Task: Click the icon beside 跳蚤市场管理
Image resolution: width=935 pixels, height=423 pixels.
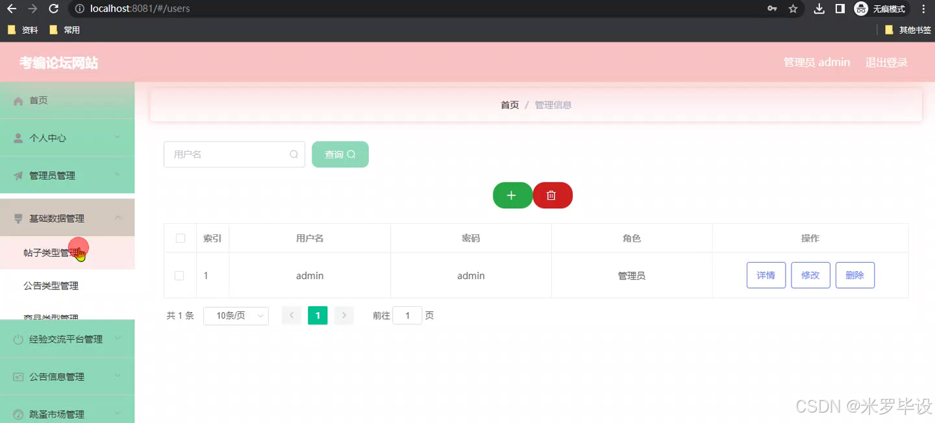Action: [18, 414]
